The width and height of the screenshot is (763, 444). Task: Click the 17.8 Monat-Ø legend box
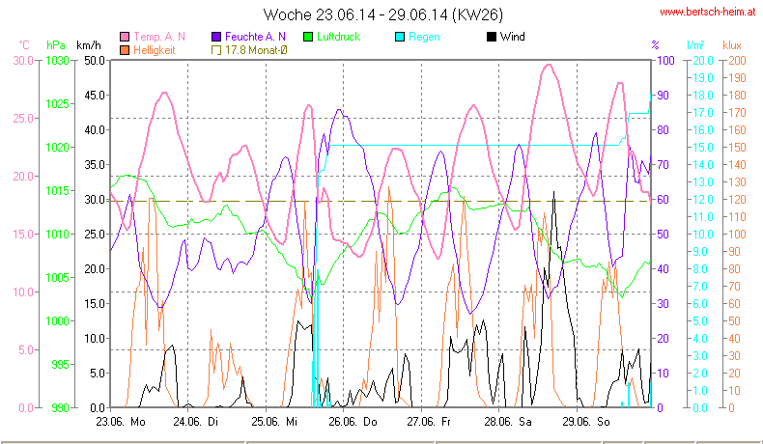216,49
